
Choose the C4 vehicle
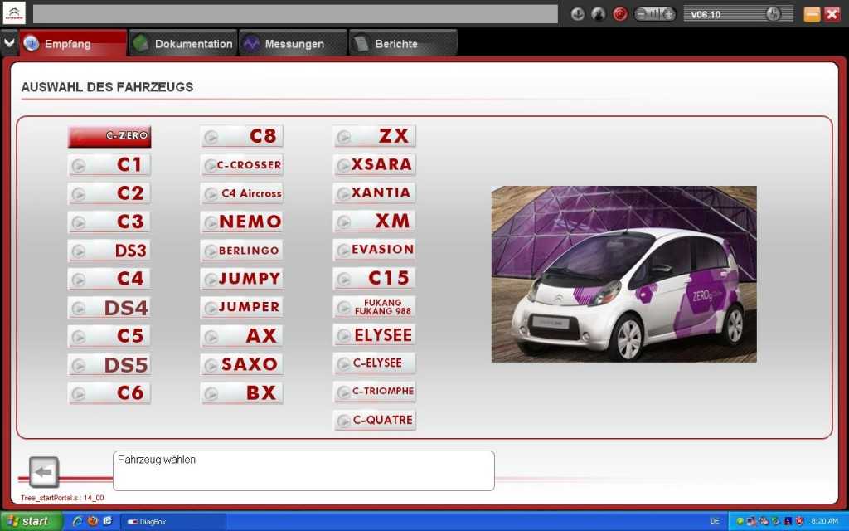coord(109,279)
